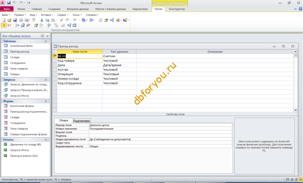
Task: Click the Код товара field name cell
Action: click(x=80, y=61)
